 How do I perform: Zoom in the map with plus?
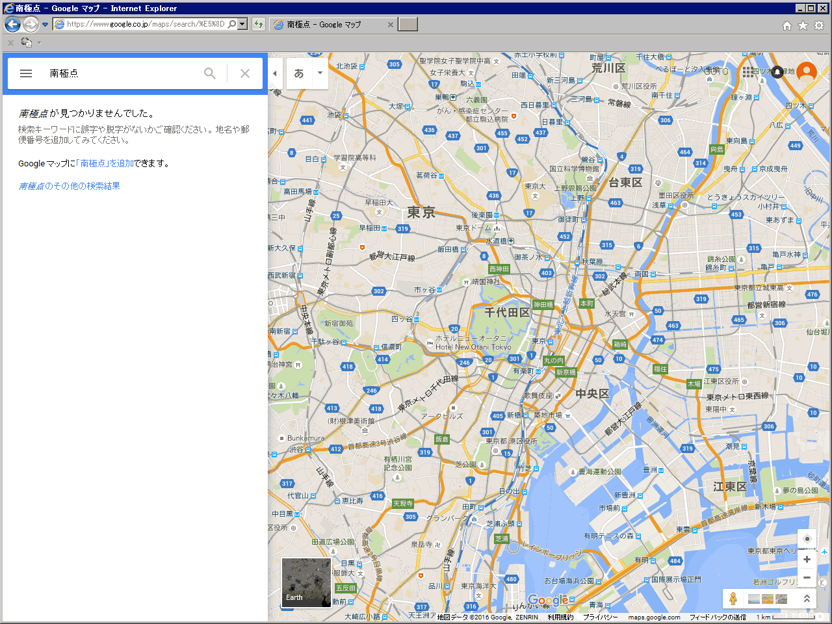807,560
